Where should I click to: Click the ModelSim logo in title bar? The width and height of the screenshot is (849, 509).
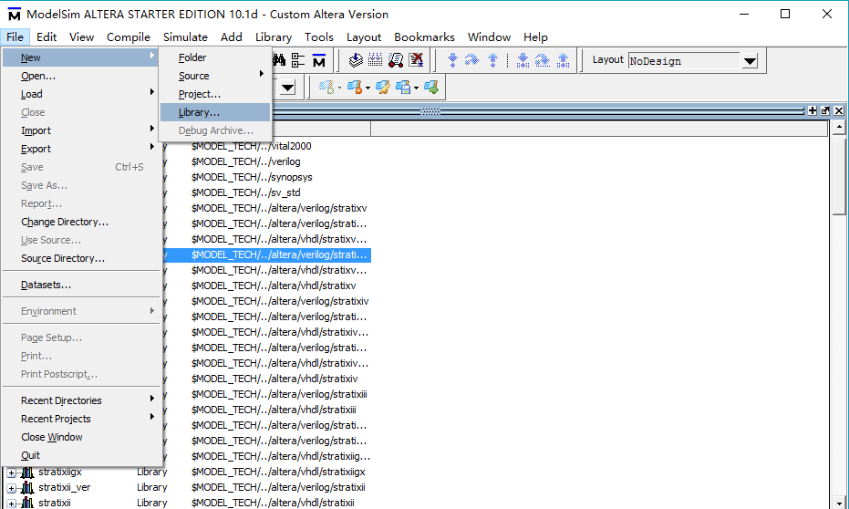click(14, 14)
